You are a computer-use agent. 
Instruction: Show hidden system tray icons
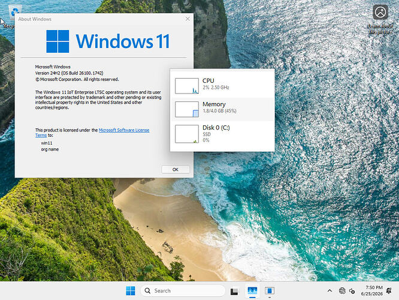click(x=330, y=290)
